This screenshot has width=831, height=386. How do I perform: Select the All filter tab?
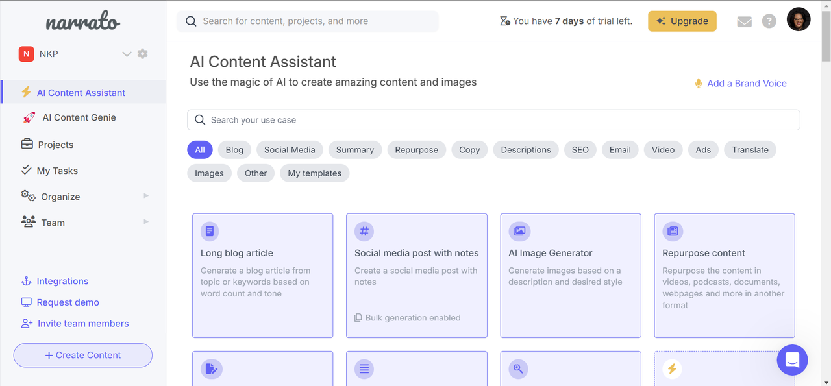(x=200, y=150)
